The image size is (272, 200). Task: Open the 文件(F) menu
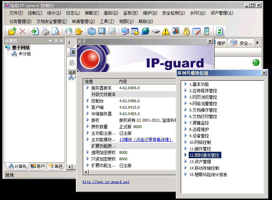click(x=16, y=13)
